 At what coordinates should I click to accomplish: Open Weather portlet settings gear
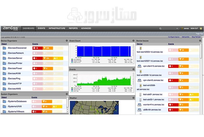(x=133, y=98)
